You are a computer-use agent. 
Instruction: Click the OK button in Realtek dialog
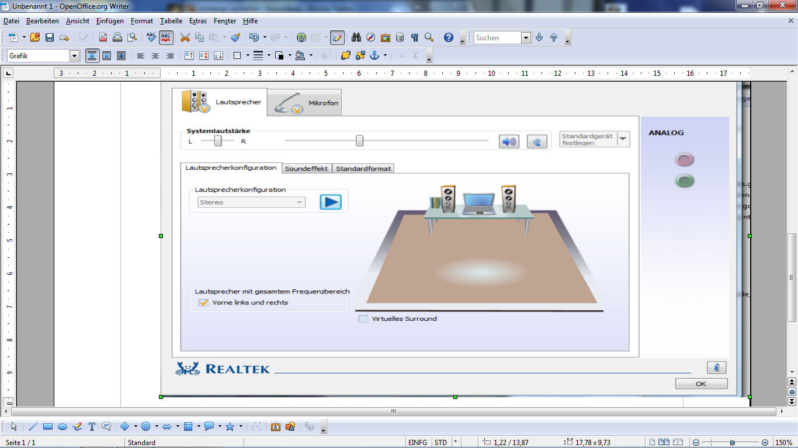701,384
